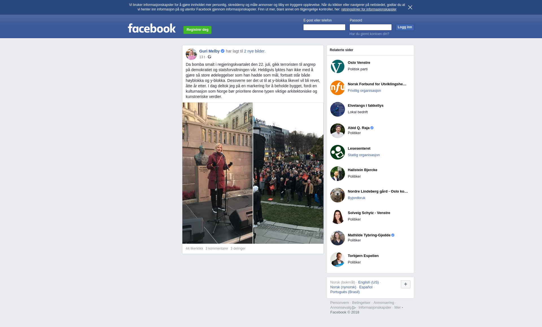
Task: Click the verified badge next to Guri Melby
Action: [x=222, y=51]
